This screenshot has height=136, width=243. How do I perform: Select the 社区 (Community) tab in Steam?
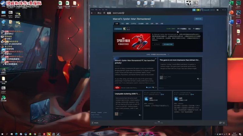click(109, 13)
